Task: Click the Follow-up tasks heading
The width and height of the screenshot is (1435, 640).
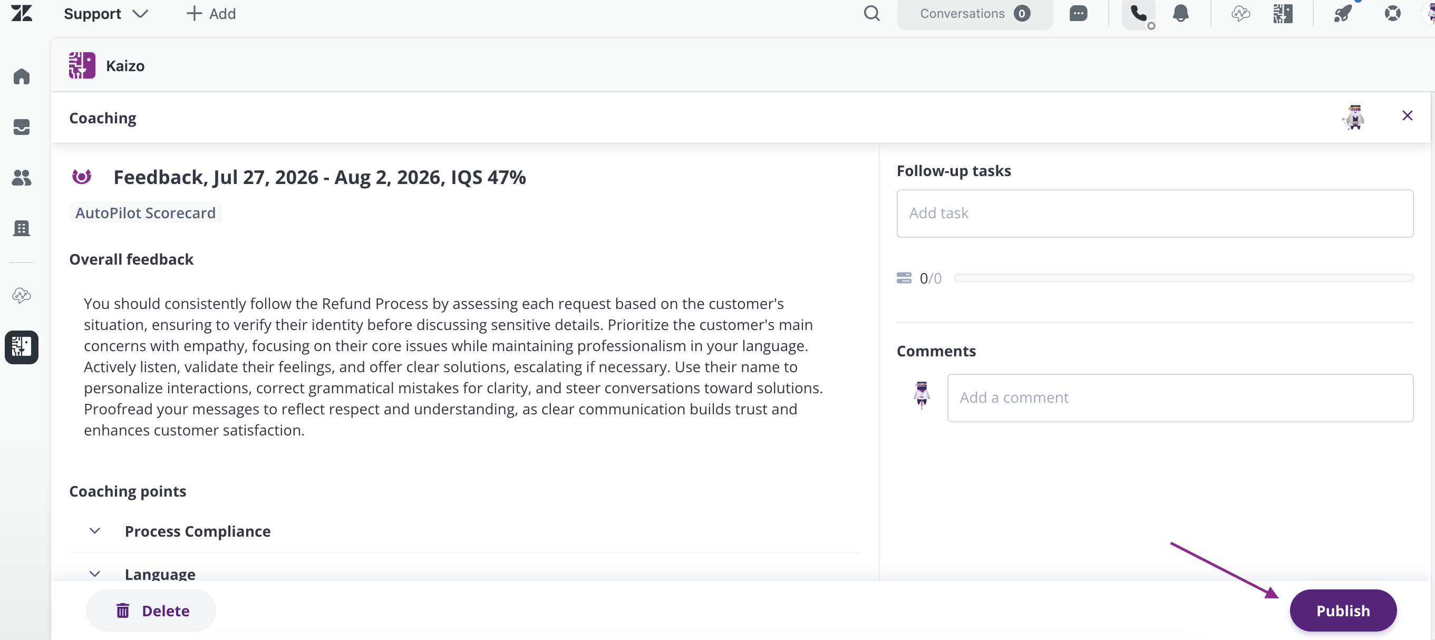Action: 954,170
